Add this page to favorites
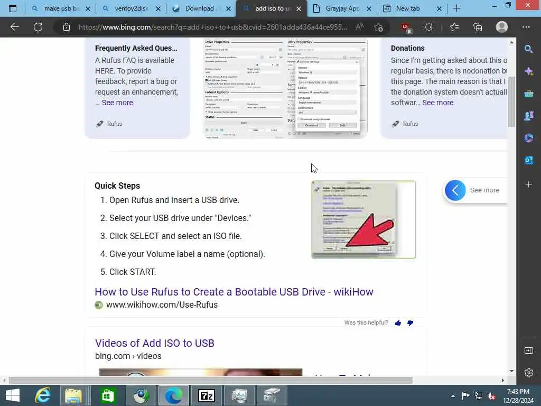Viewport: 541px width, 406px height. click(x=378, y=27)
